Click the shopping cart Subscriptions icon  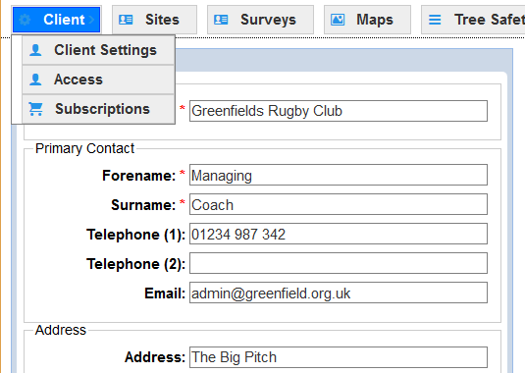click(36, 109)
